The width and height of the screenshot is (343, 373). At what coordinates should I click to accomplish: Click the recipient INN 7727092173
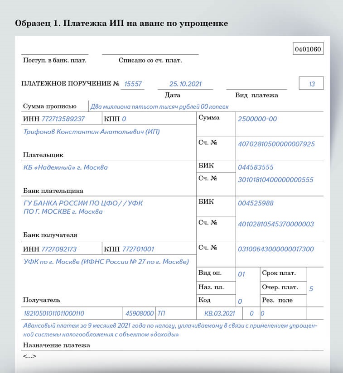(x=59, y=249)
